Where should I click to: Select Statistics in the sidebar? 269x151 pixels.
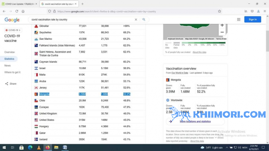pyautogui.click(x=9, y=59)
